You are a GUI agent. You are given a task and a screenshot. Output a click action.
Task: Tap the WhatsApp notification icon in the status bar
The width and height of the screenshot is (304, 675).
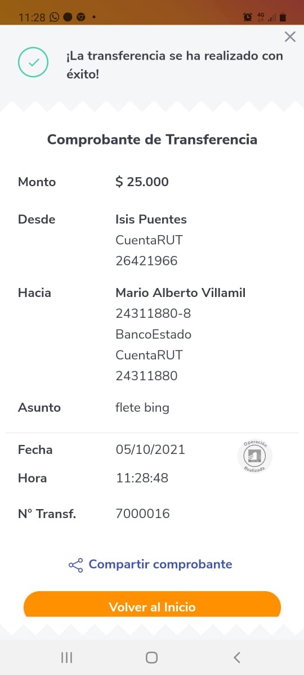coord(54,17)
